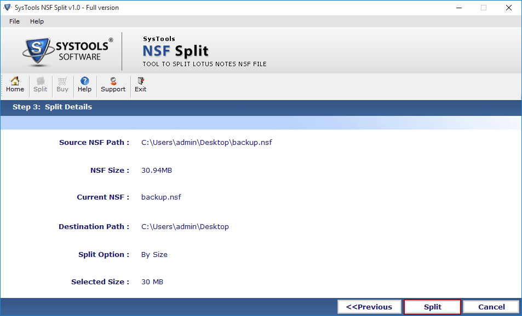Screen dimensions: 522x316
Task: Click the Destination Path label
Action: pos(94,227)
